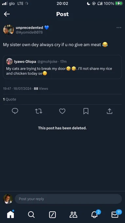The image size is (125, 223).
Task: Tap the repost arrows icon
Action: pos(39,111)
